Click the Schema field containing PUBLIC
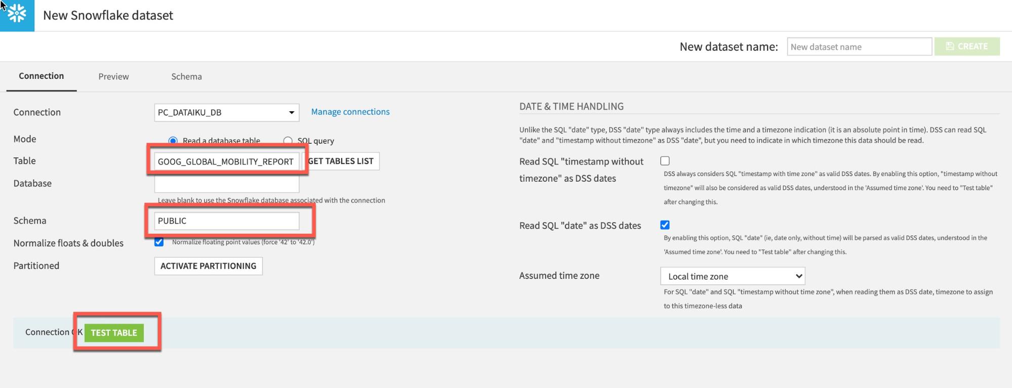1012x388 pixels. point(226,221)
